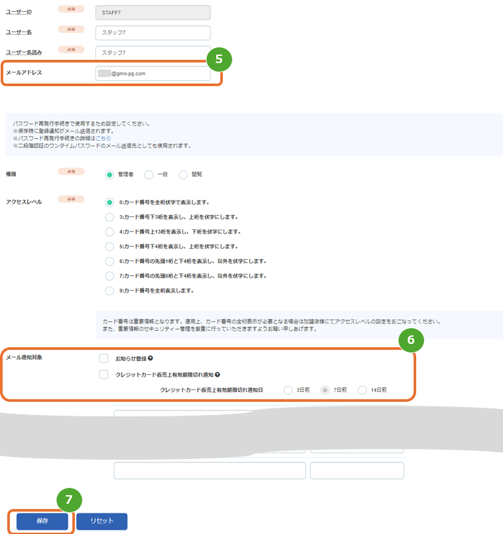Image resolution: width=503 pixels, height=534 pixels.
Task: Select 管理者 permission radio button
Action: click(109, 175)
